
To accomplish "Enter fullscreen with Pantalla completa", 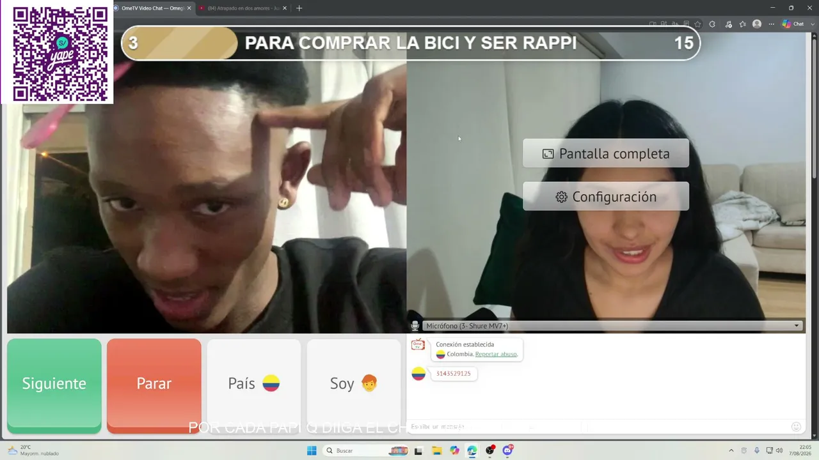I will [606, 153].
